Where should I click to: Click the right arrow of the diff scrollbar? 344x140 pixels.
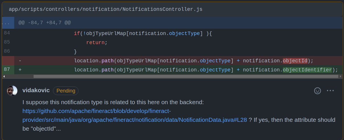(x=340, y=76)
